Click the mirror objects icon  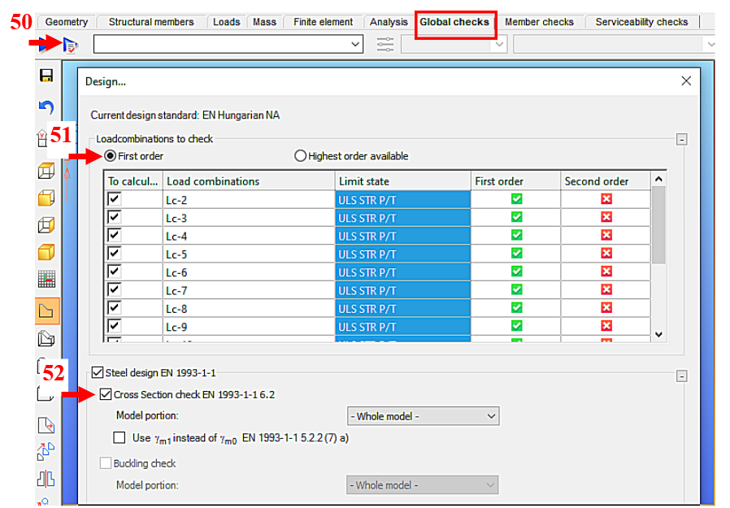(x=46, y=479)
